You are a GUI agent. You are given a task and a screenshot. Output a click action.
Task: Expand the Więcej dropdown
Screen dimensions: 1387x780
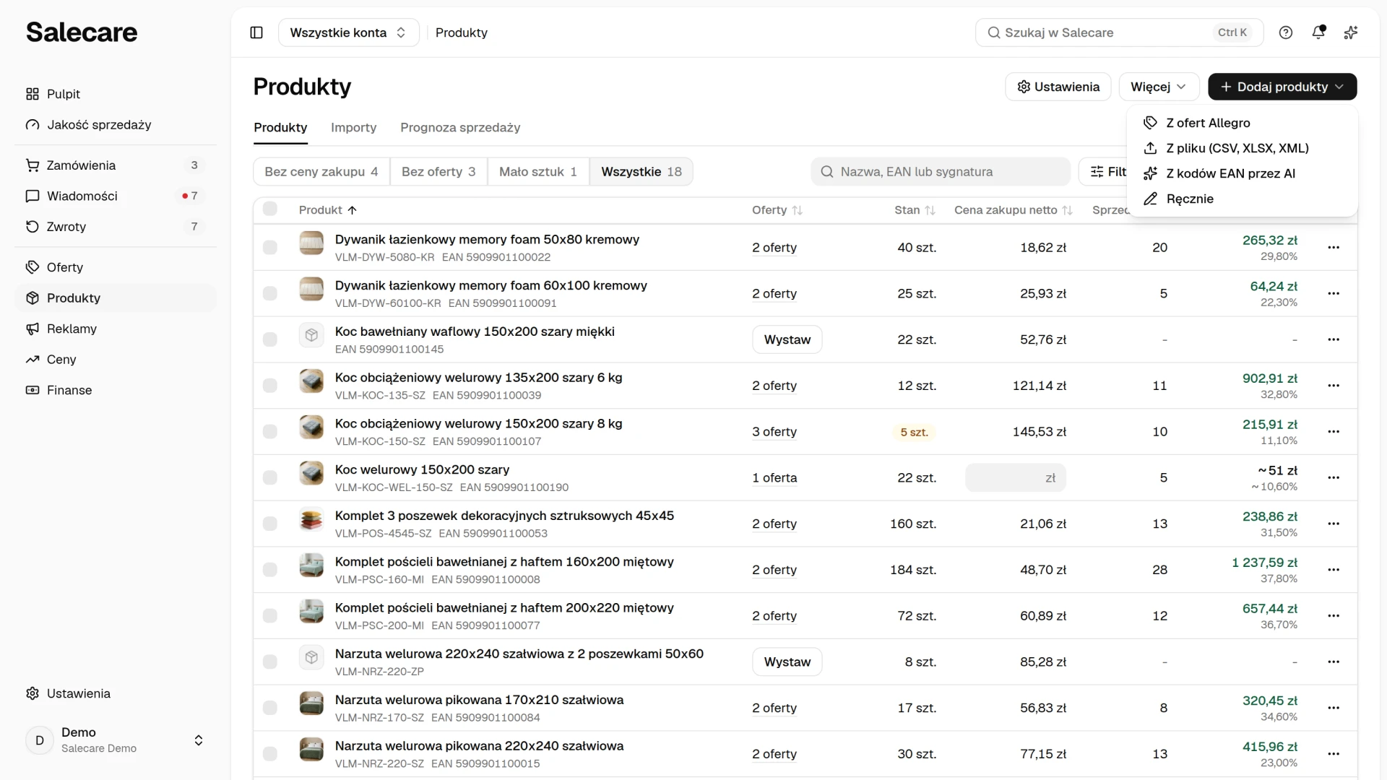[1159, 87]
